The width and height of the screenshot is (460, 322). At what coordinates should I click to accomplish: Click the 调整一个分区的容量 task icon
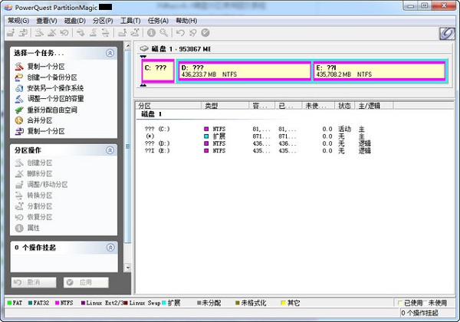(x=19, y=99)
